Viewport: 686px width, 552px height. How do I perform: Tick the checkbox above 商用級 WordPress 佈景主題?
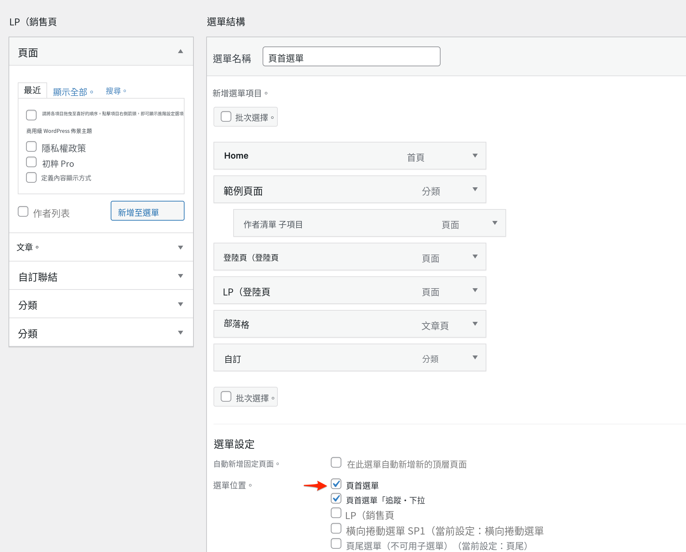[31, 115]
